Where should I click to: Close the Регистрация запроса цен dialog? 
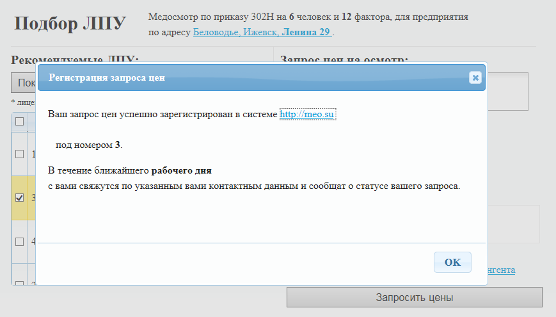tap(475, 77)
